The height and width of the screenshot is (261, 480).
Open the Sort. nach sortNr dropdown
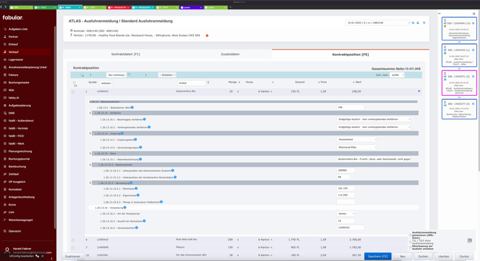pos(397,75)
